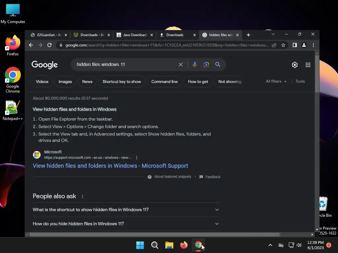Open View hidden files Microsoft Support link
This screenshot has height=253, width=338.
(x=110, y=166)
